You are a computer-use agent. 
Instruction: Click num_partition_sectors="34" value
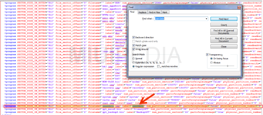[x=169, y=109]
